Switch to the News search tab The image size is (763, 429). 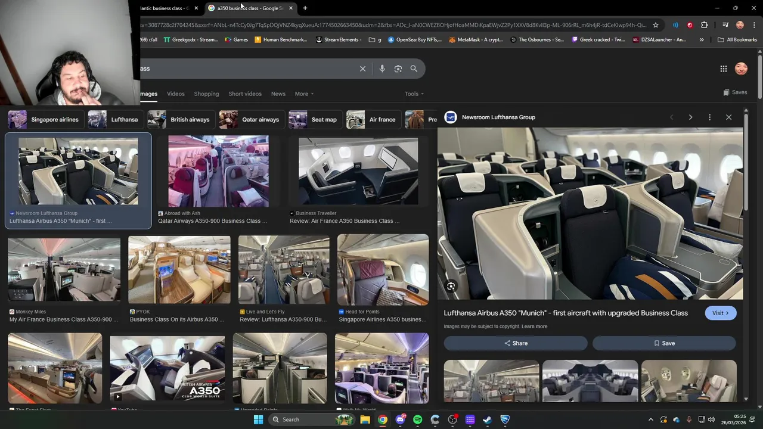point(278,94)
